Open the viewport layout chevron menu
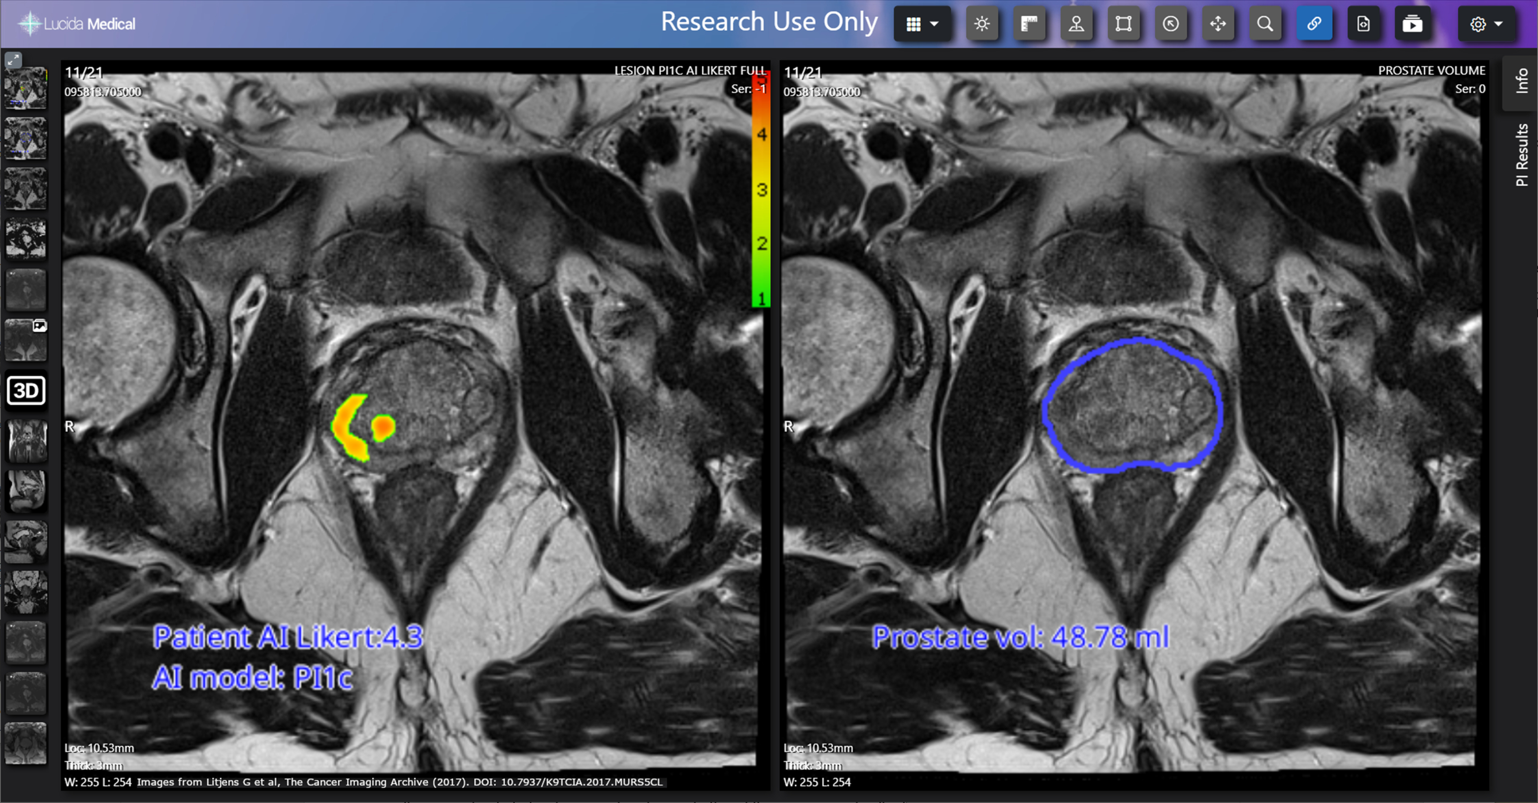 pyautogui.click(x=934, y=24)
